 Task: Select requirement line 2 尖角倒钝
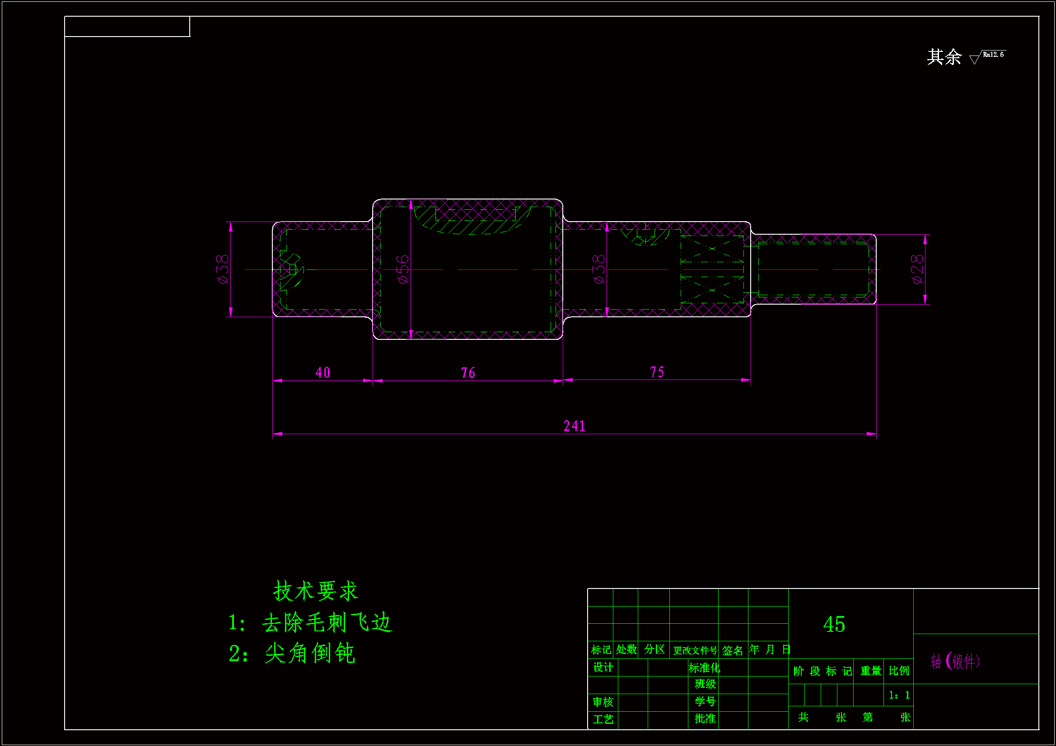click(x=292, y=653)
